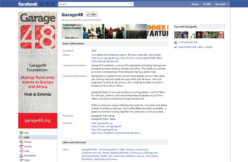Open facebook.com/home.php link under Website
The width and height of the screenshot is (248, 162).
coord(117,133)
